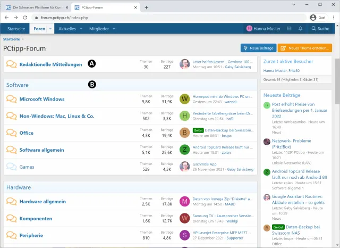Screen dimensions: 340x248
Task: Go to the Startseite navigation item
Action: (x=16, y=29)
